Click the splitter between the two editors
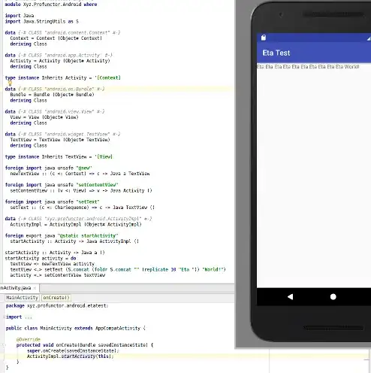The height and width of the screenshot is (373, 371). (117, 284)
